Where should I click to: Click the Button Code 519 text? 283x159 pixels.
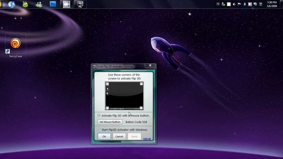[136, 122]
